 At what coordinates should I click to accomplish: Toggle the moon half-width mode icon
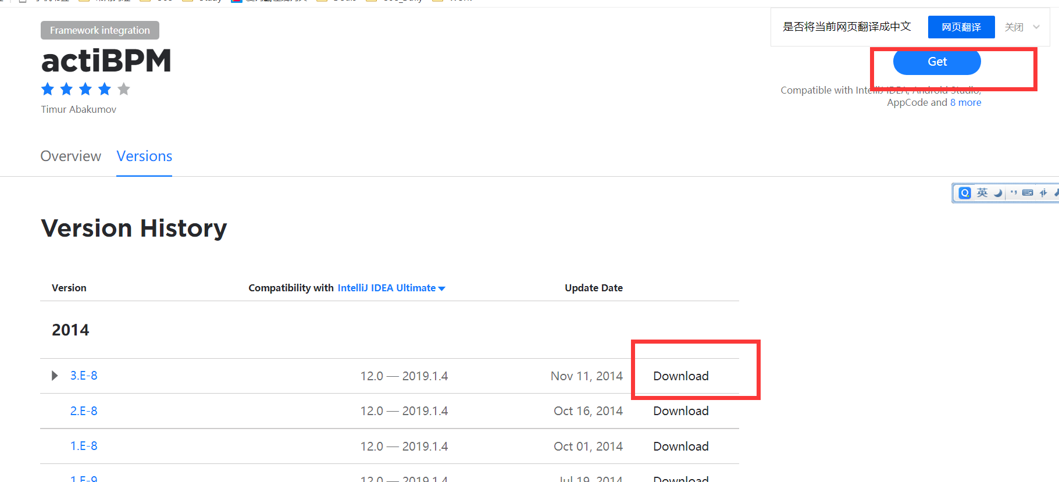[998, 193]
